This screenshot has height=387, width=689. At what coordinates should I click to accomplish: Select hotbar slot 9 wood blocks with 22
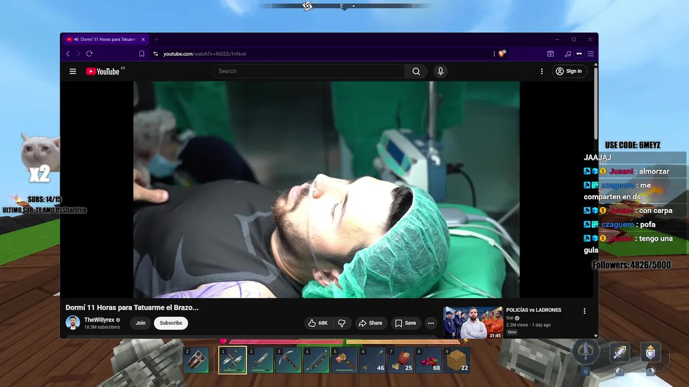click(456, 360)
